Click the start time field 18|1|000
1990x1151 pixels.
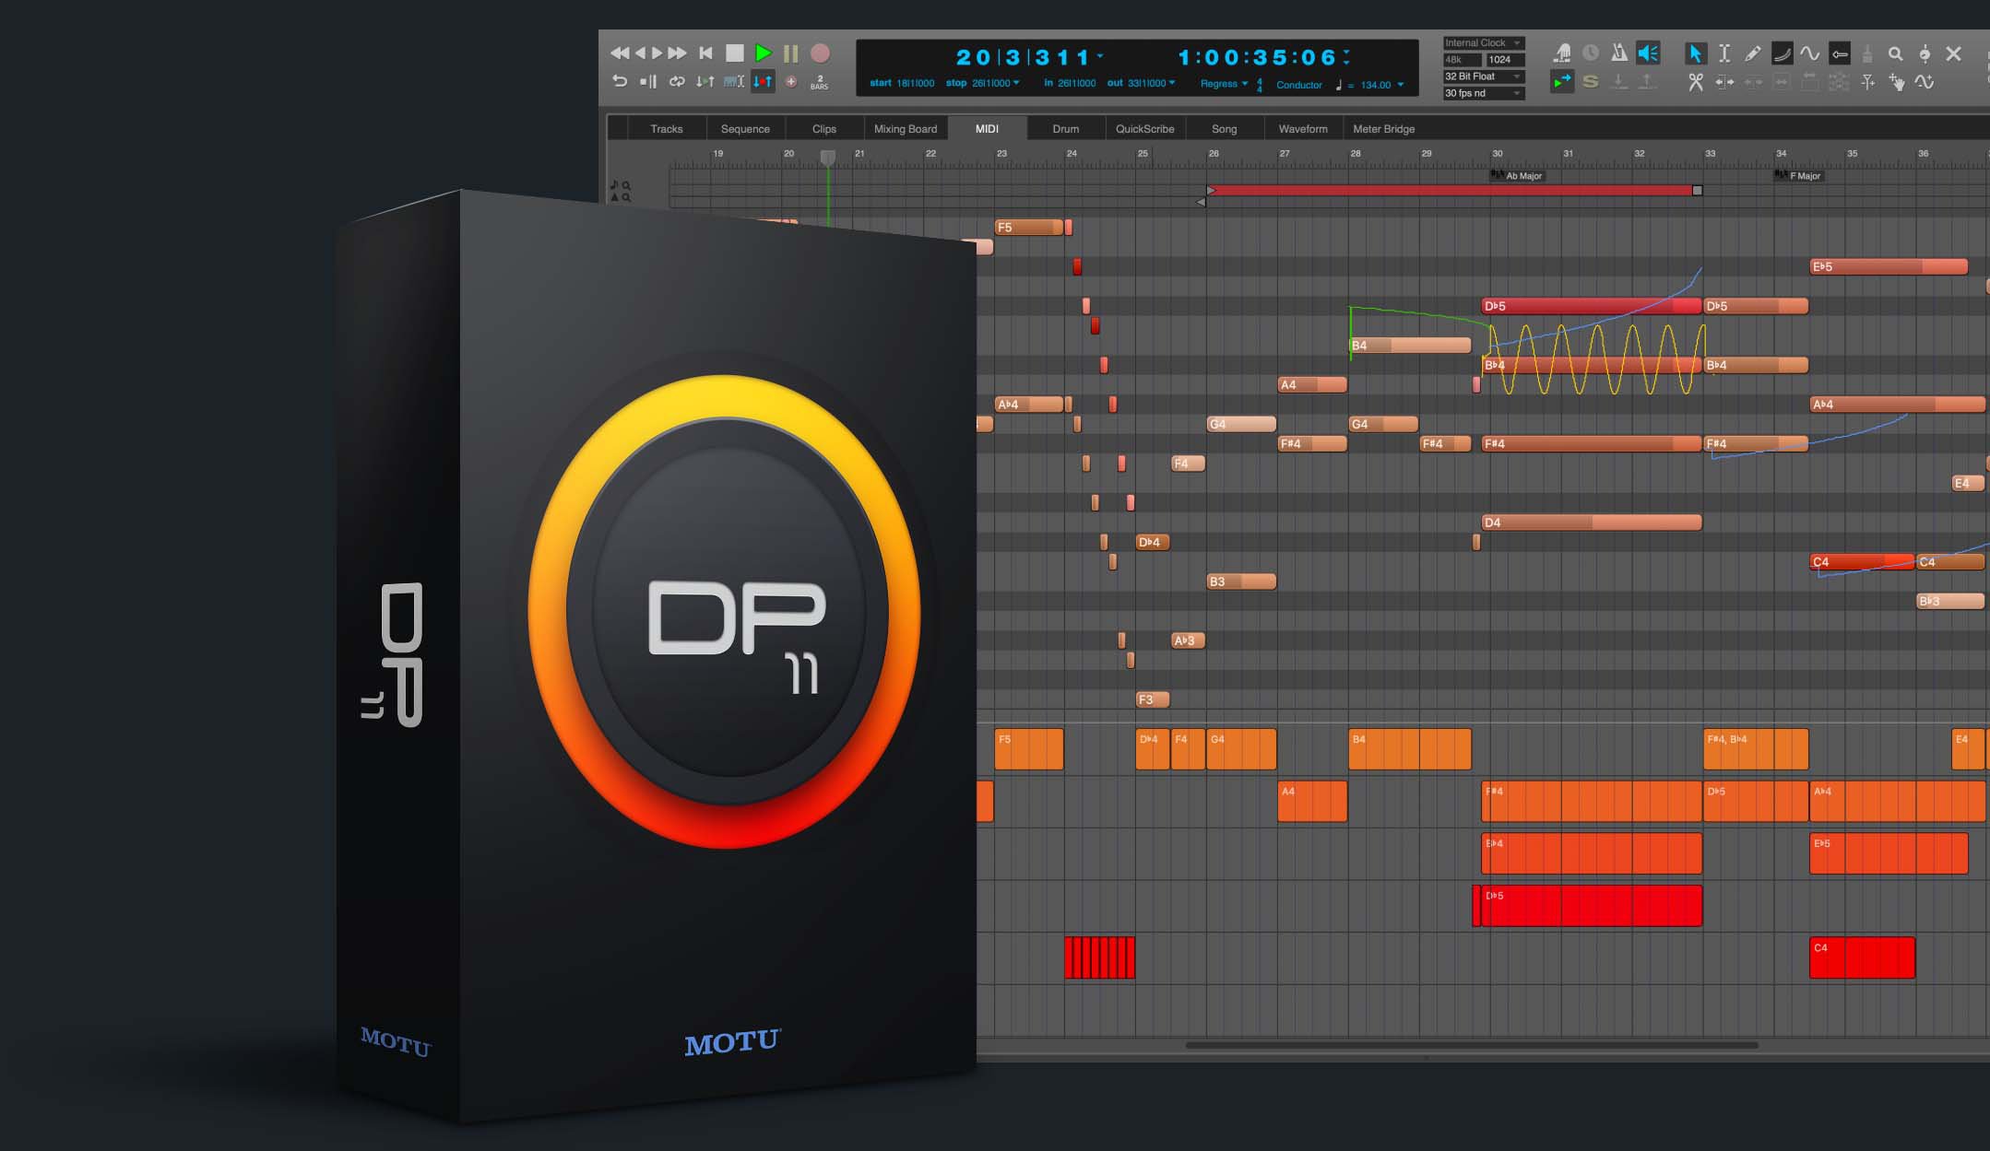917,82
